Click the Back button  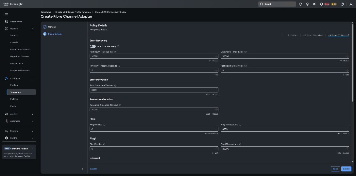335,169
